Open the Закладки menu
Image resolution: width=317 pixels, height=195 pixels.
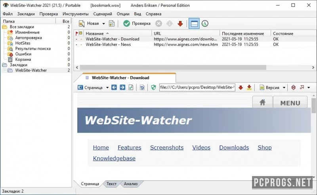[26, 14]
